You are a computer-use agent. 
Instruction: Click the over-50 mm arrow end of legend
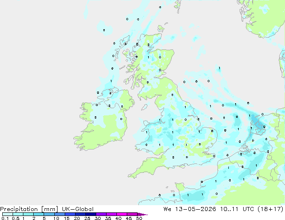tap(142, 214)
